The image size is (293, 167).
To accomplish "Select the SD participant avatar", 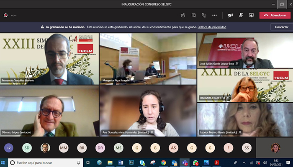I will (x=27, y=148).
